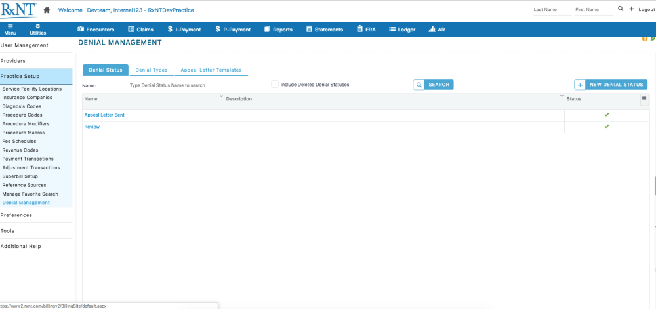Open Superbill Setup
The height and width of the screenshot is (309, 656).
click(20, 176)
